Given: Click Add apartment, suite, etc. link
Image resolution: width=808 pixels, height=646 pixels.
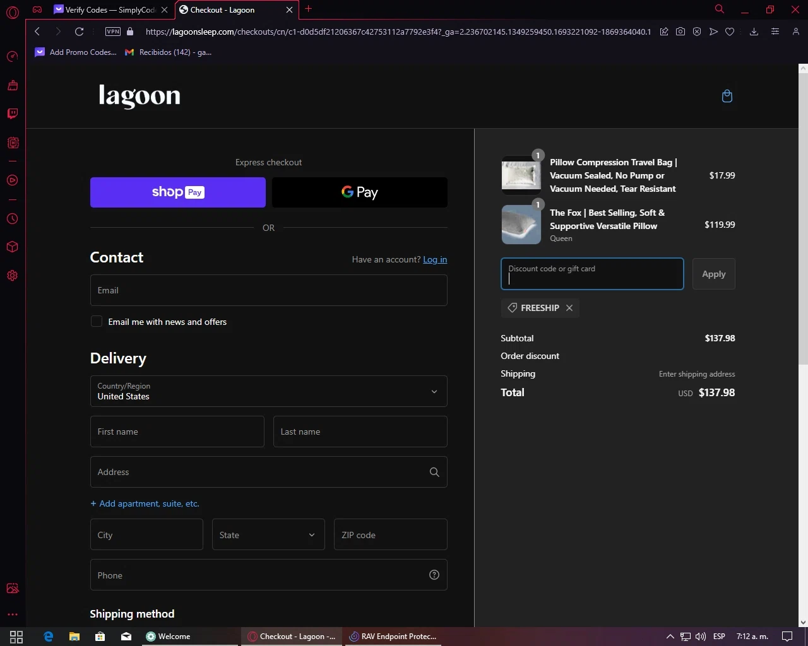Looking at the screenshot, I should (145, 503).
